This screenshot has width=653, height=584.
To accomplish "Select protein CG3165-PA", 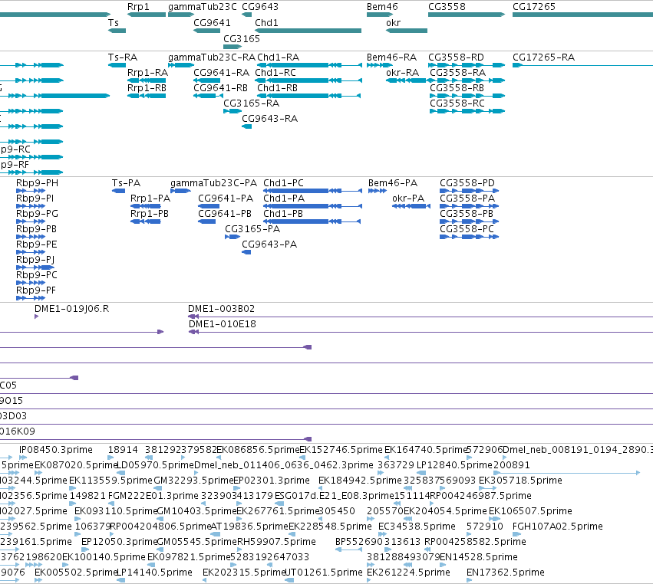I will click(233, 237).
